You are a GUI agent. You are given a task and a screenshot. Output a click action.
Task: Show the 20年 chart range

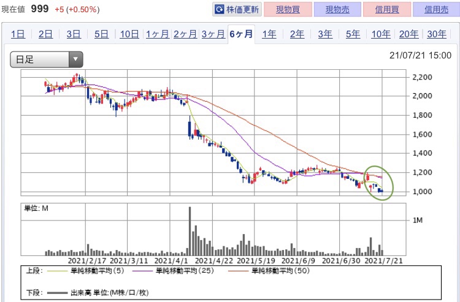point(409,34)
